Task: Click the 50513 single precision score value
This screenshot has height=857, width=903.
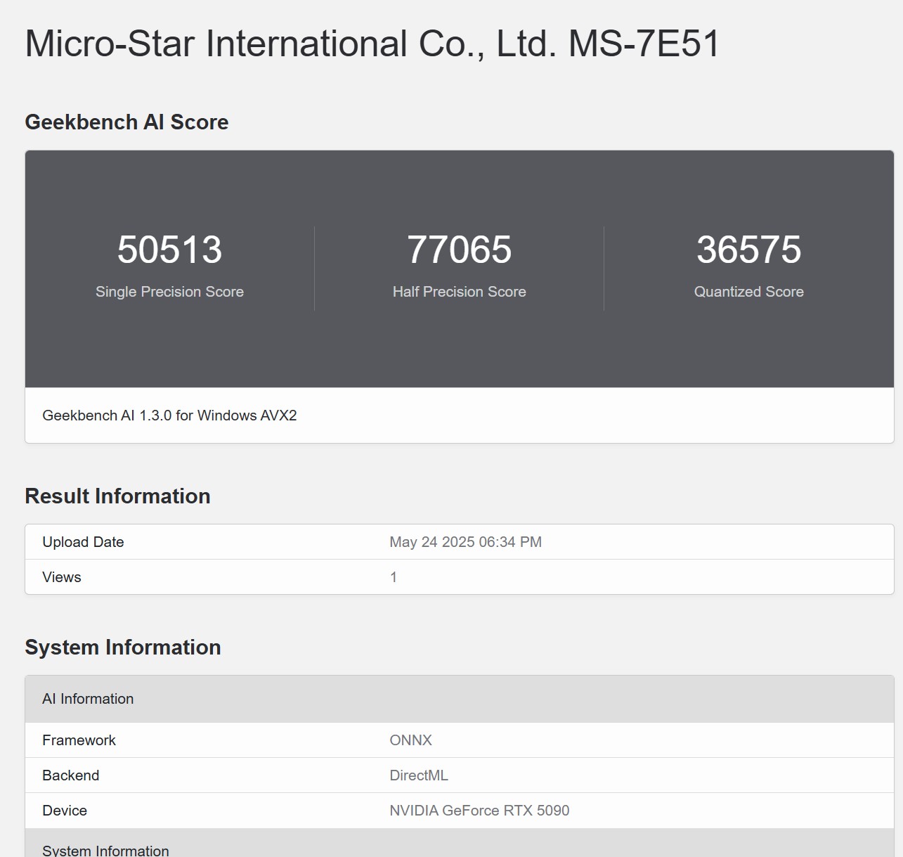Action: tap(169, 250)
